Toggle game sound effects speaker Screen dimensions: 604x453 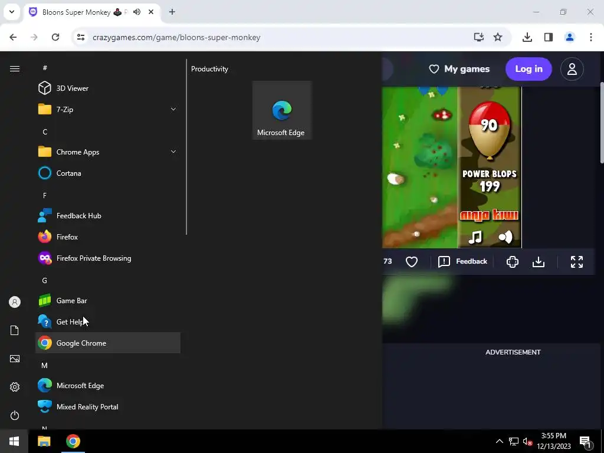(x=505, y=237)
